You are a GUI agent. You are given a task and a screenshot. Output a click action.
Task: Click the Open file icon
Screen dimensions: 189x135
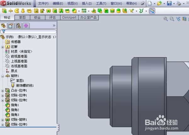click(x=159, y=3)
